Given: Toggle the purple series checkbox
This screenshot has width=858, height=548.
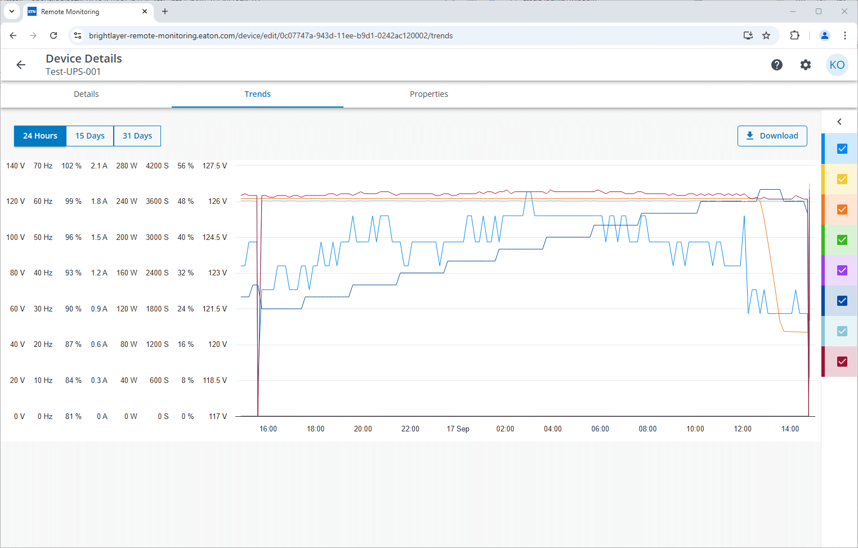Looking at the screenshot, I should tap(842, 270).
